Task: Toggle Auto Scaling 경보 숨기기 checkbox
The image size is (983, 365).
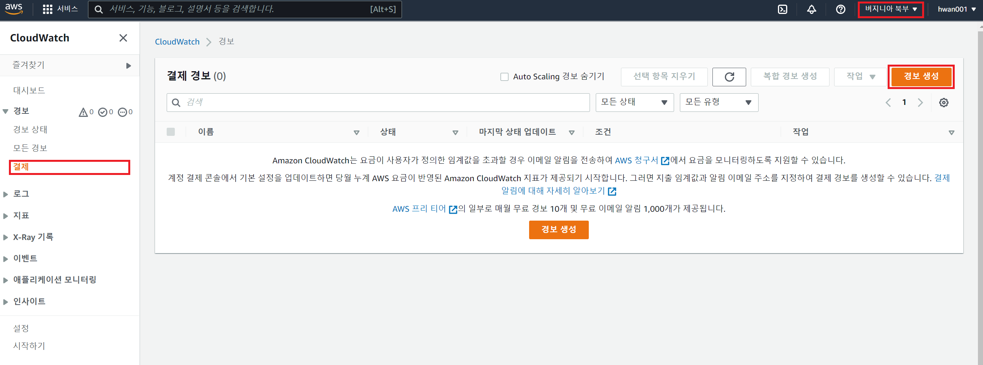Action: click(x=504, y=77)
